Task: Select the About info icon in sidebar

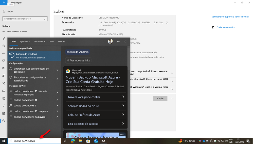Action: click(x=4, y=121)
